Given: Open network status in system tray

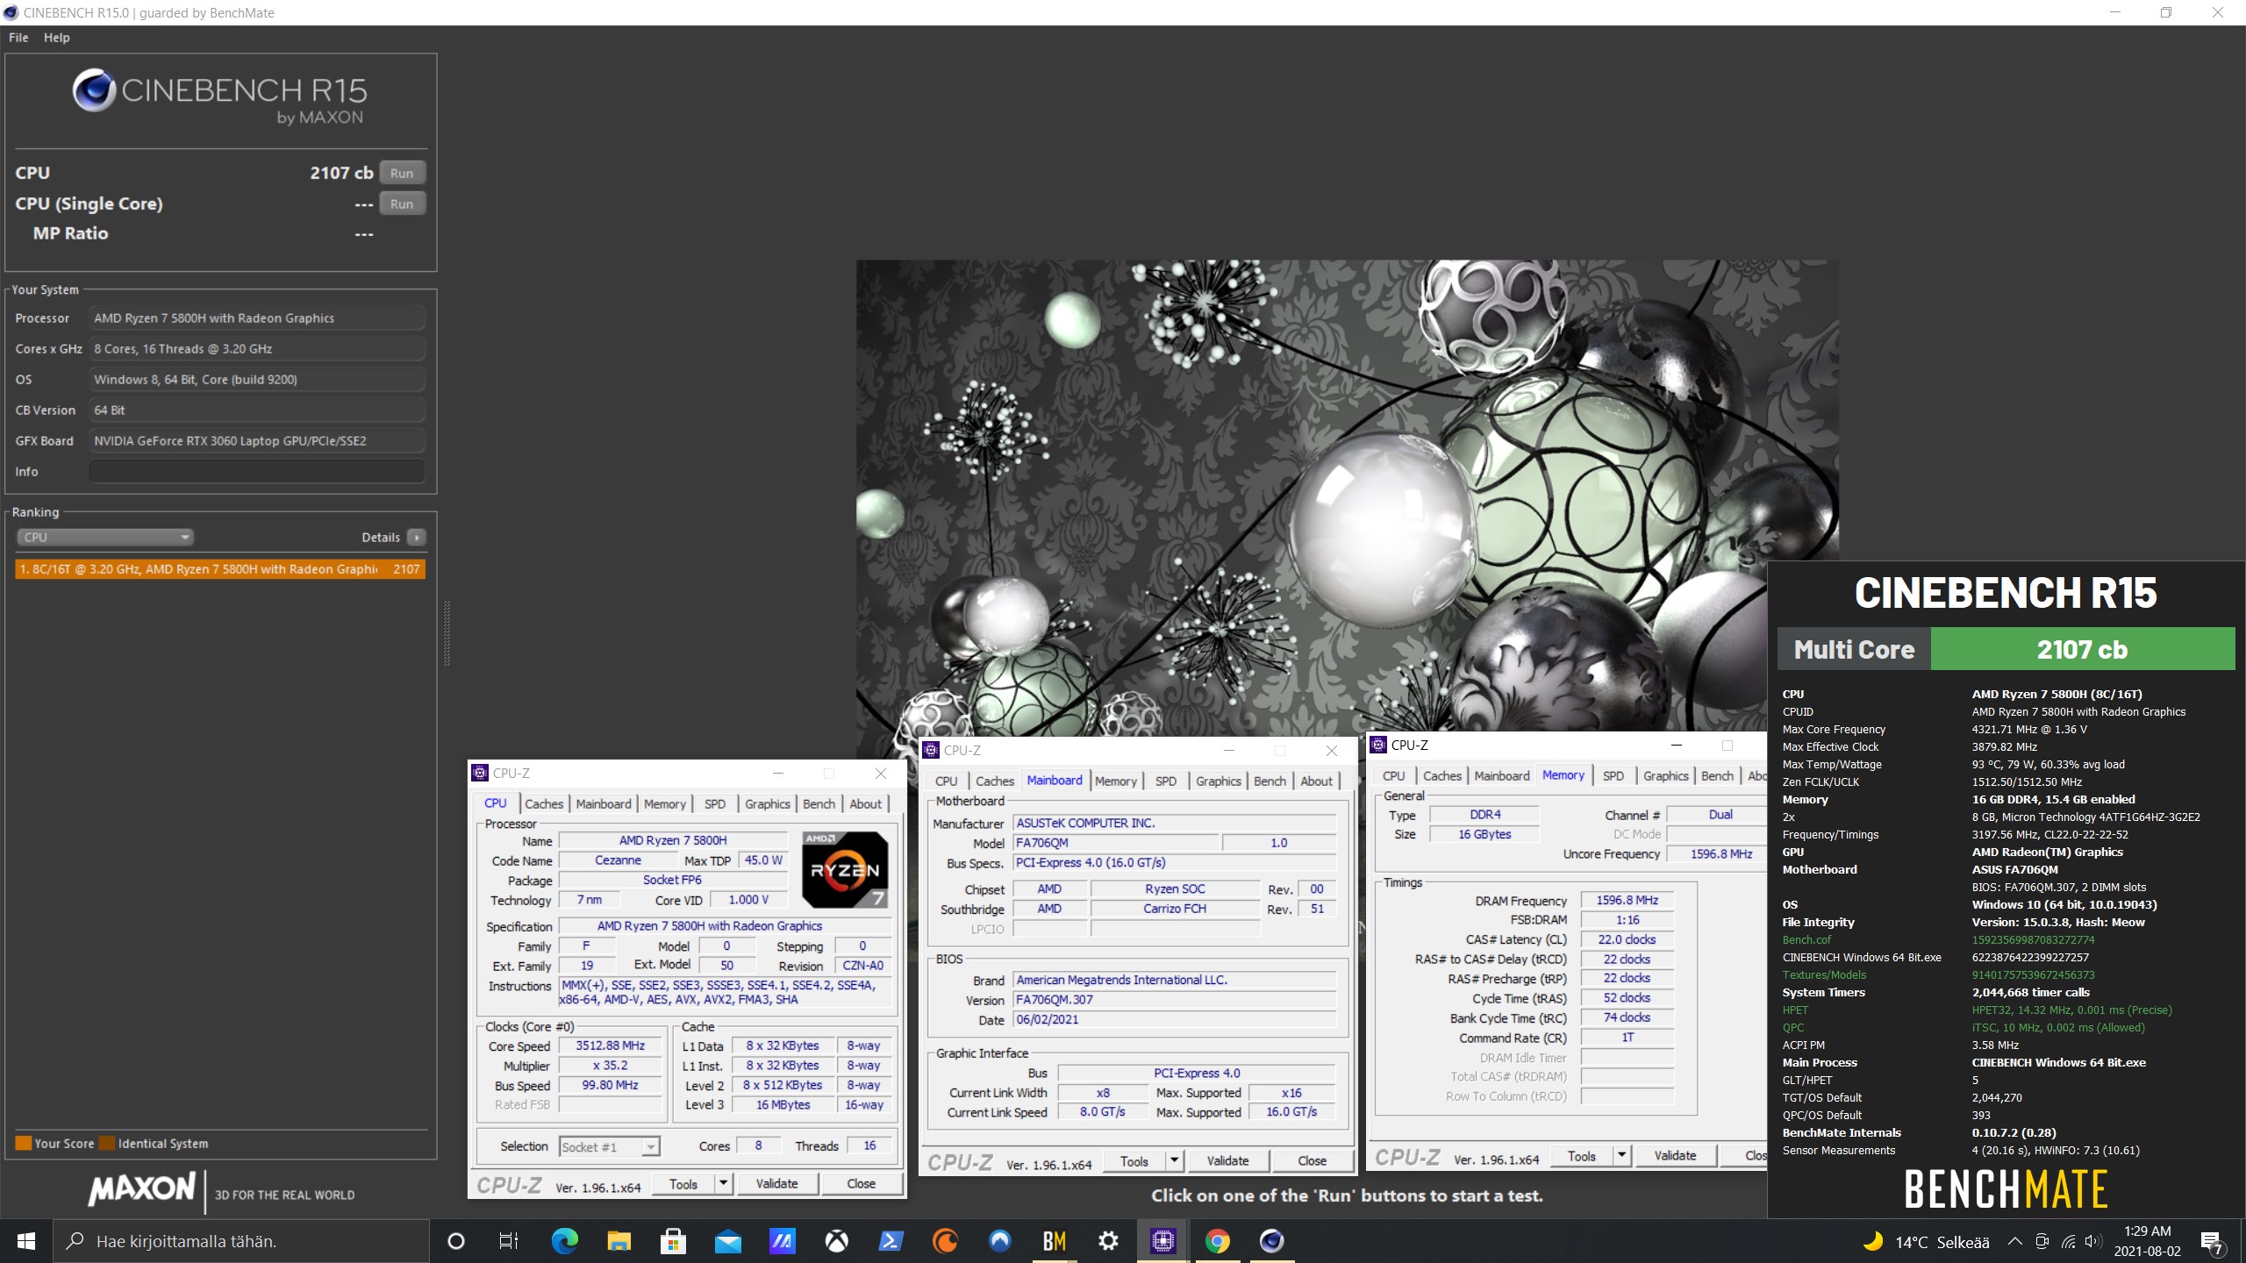Looking at the screenshot, I should 2068,1242.
